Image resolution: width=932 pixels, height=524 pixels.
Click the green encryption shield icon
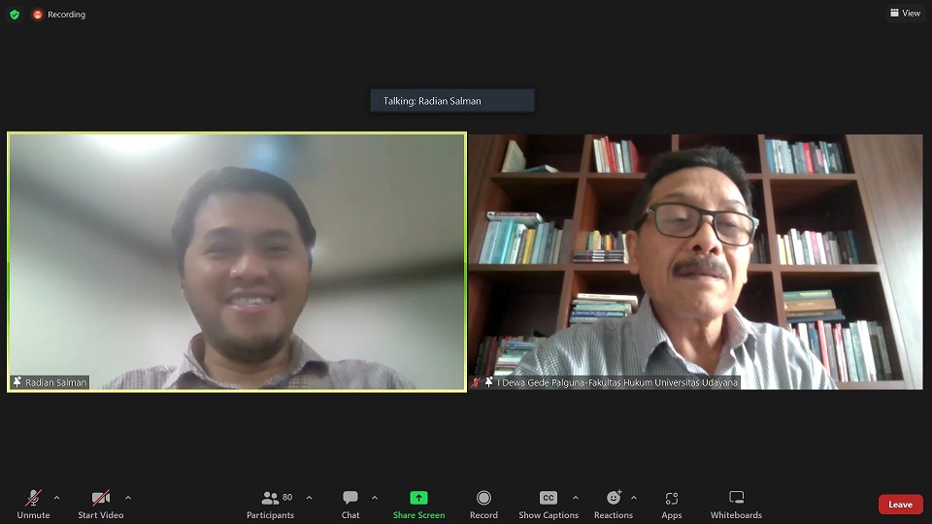coord(15,15)
